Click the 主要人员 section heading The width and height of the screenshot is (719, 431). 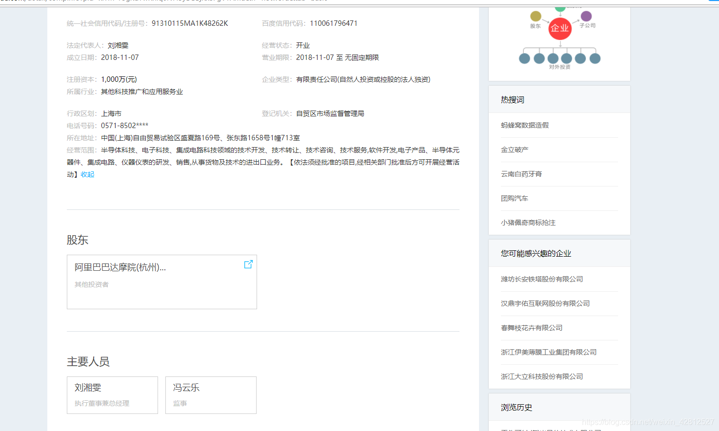pyautogui.click(x=88, y=361)
